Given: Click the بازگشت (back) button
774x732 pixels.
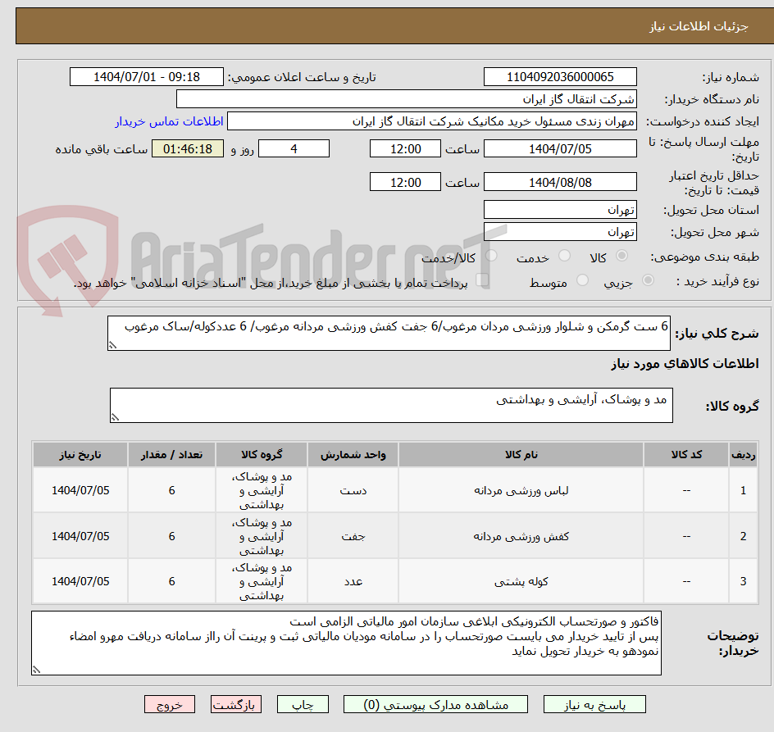Looking at the screenshot, I should [236, 704].
